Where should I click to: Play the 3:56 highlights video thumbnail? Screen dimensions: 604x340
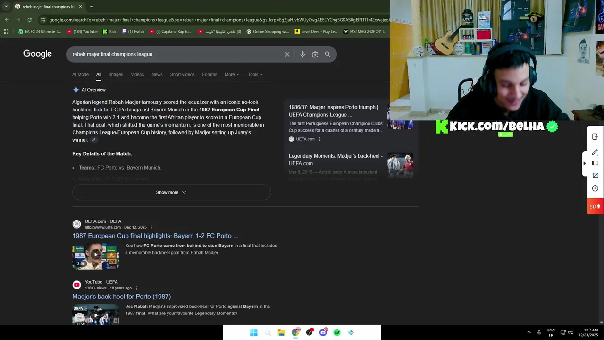point(95,256)
